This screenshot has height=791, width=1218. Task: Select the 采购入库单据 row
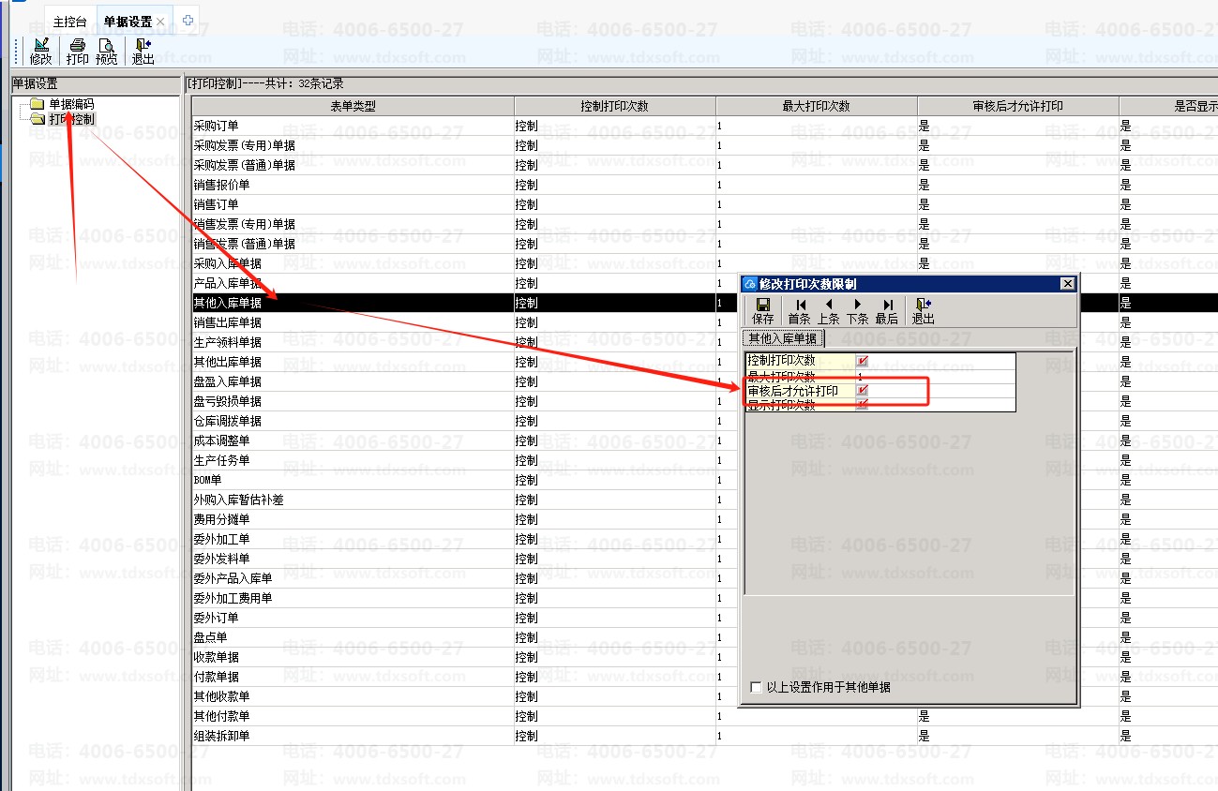[x=705, y=263]
